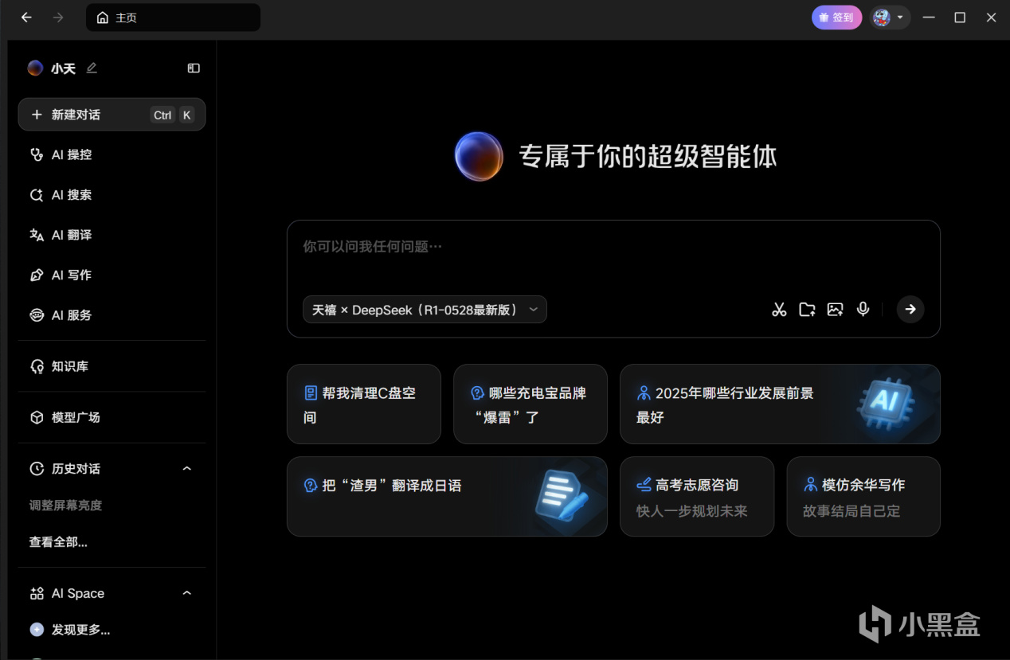Viewport: 1010px width, 660px height.
Task: Open 知识库 knowledge base
Action: (112, 366)
